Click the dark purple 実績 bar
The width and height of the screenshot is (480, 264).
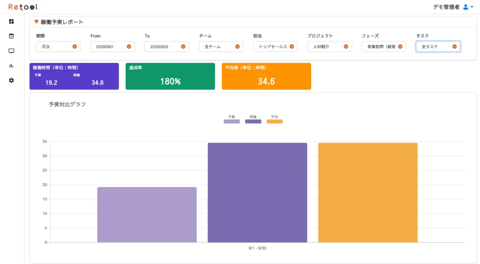[x=257, y=193]
